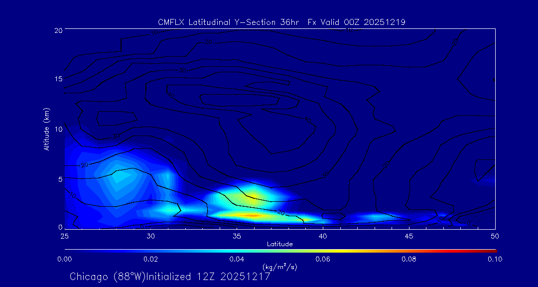538x287 pixels.
Task: Click the 'Chicago (88°W)Initialized 12Z 20251217' caption
Action: [x=170, y=277]
